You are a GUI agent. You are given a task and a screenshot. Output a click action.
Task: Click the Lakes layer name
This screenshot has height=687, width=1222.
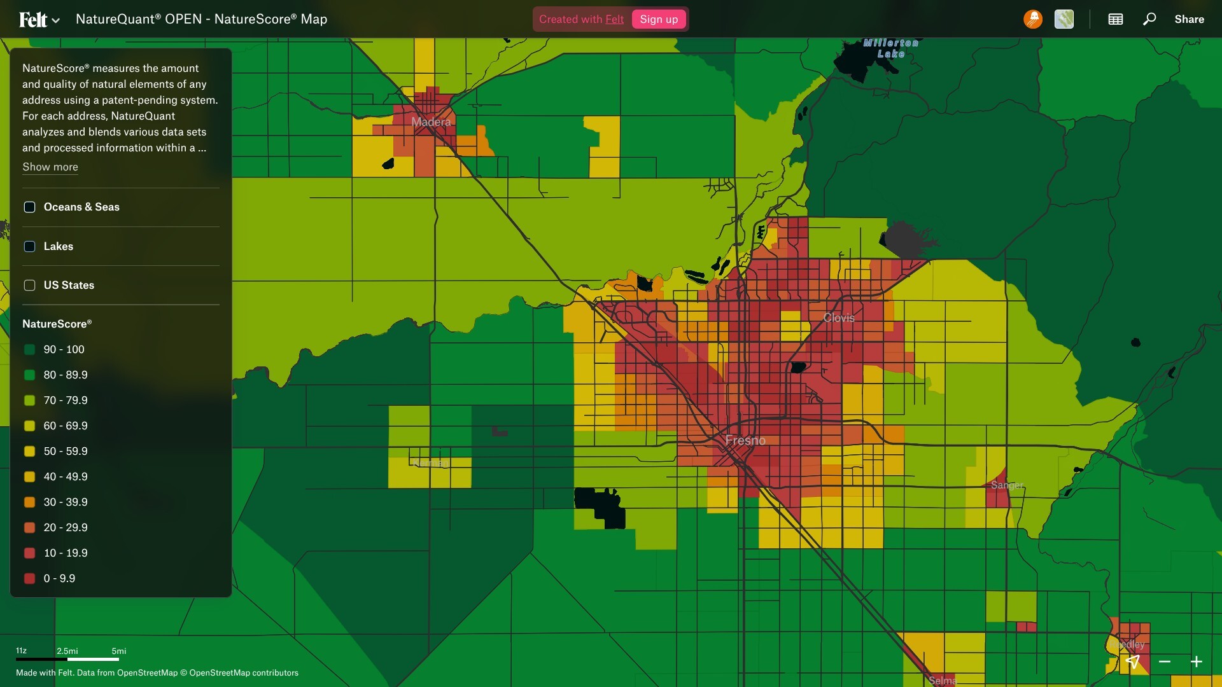(59, 246)
